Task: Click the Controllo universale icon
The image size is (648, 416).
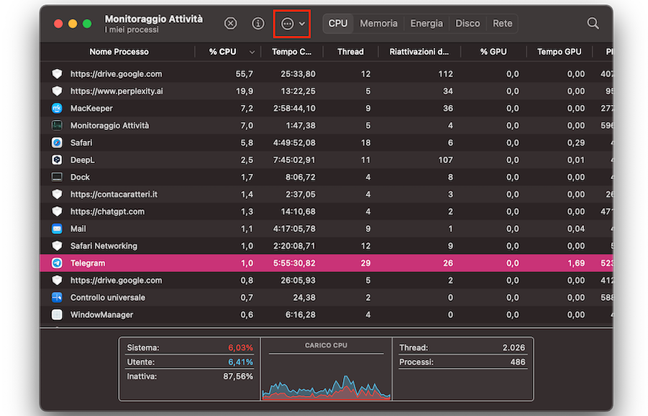Action: pos(58,297)
